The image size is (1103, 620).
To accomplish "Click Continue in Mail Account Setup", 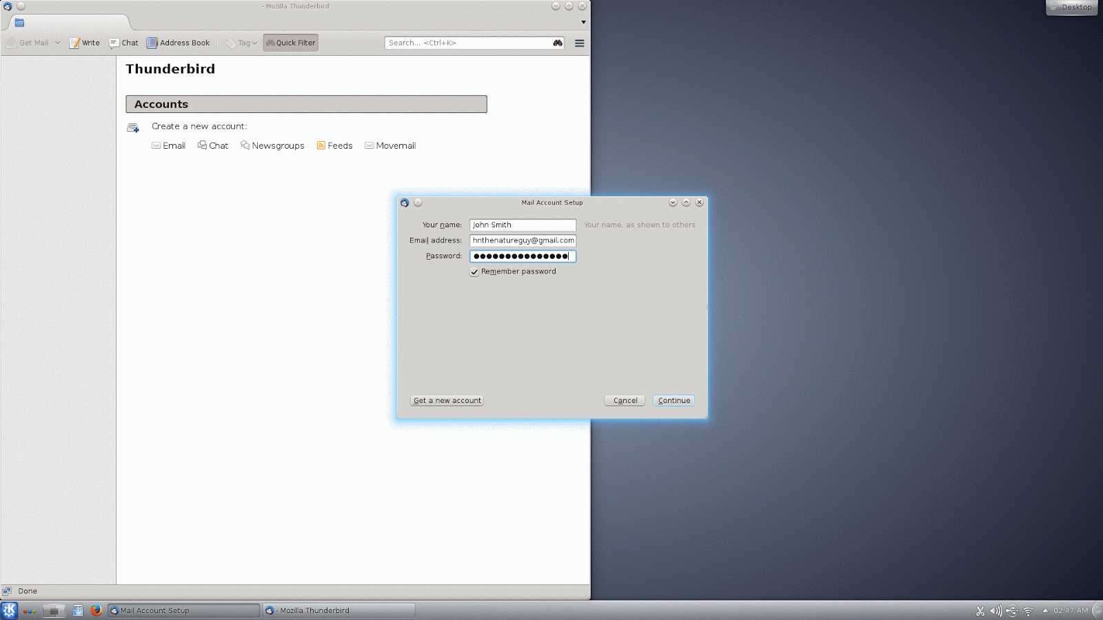I will pos(674,400).
